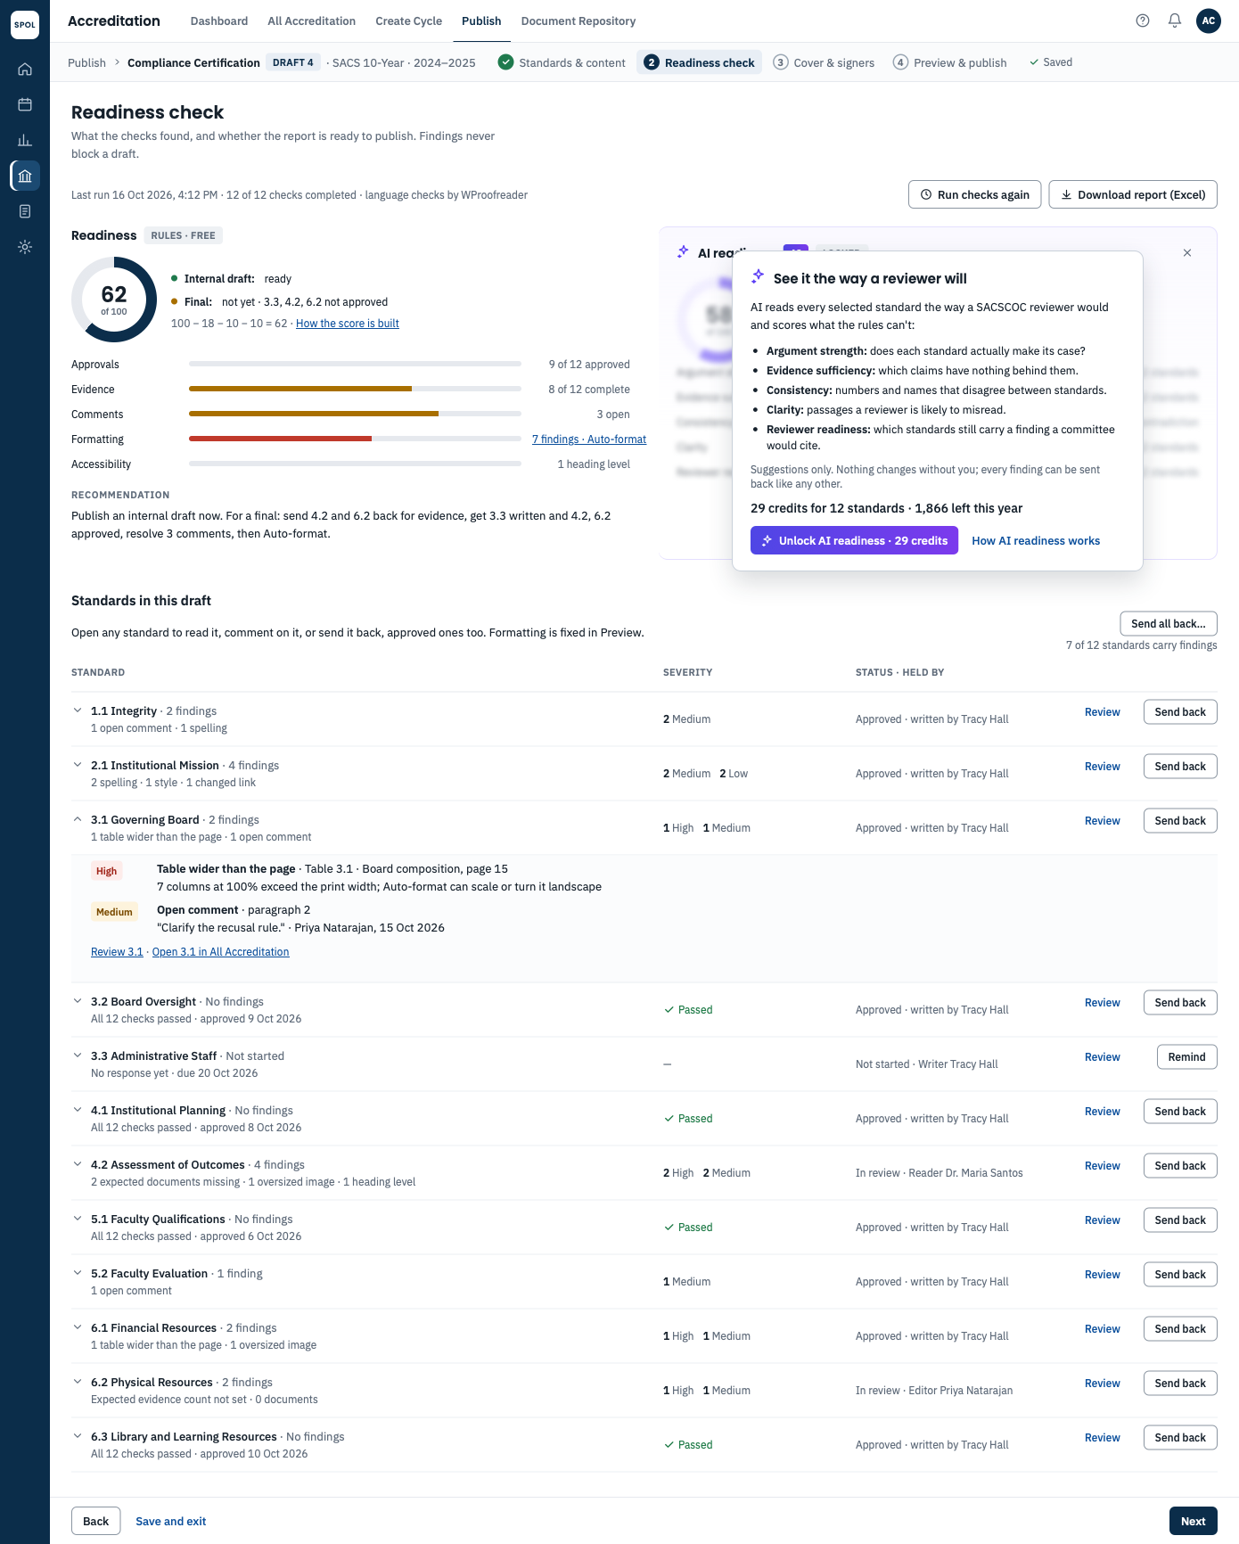This screenshot has height=1544, width=1239.
Task: Open the Help question mark icon
Action: click(x=1143, y=21)
